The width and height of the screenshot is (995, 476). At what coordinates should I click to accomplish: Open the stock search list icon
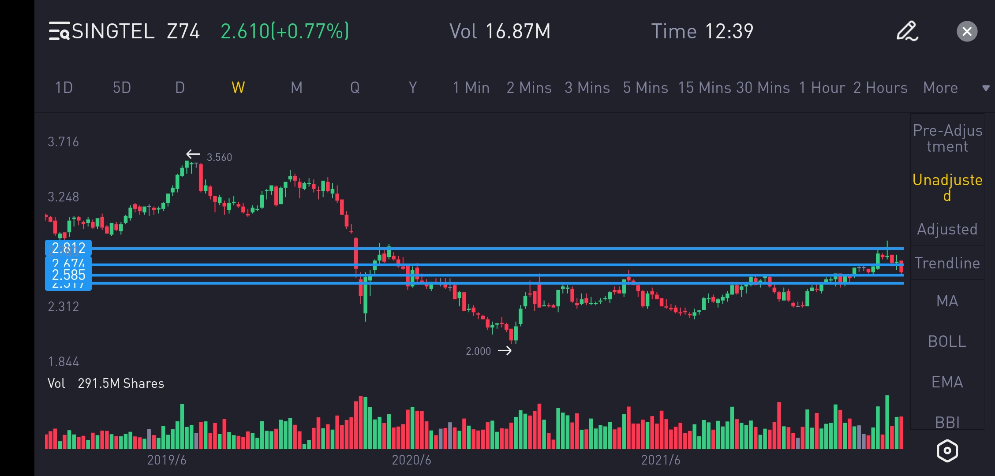point(59,31)
